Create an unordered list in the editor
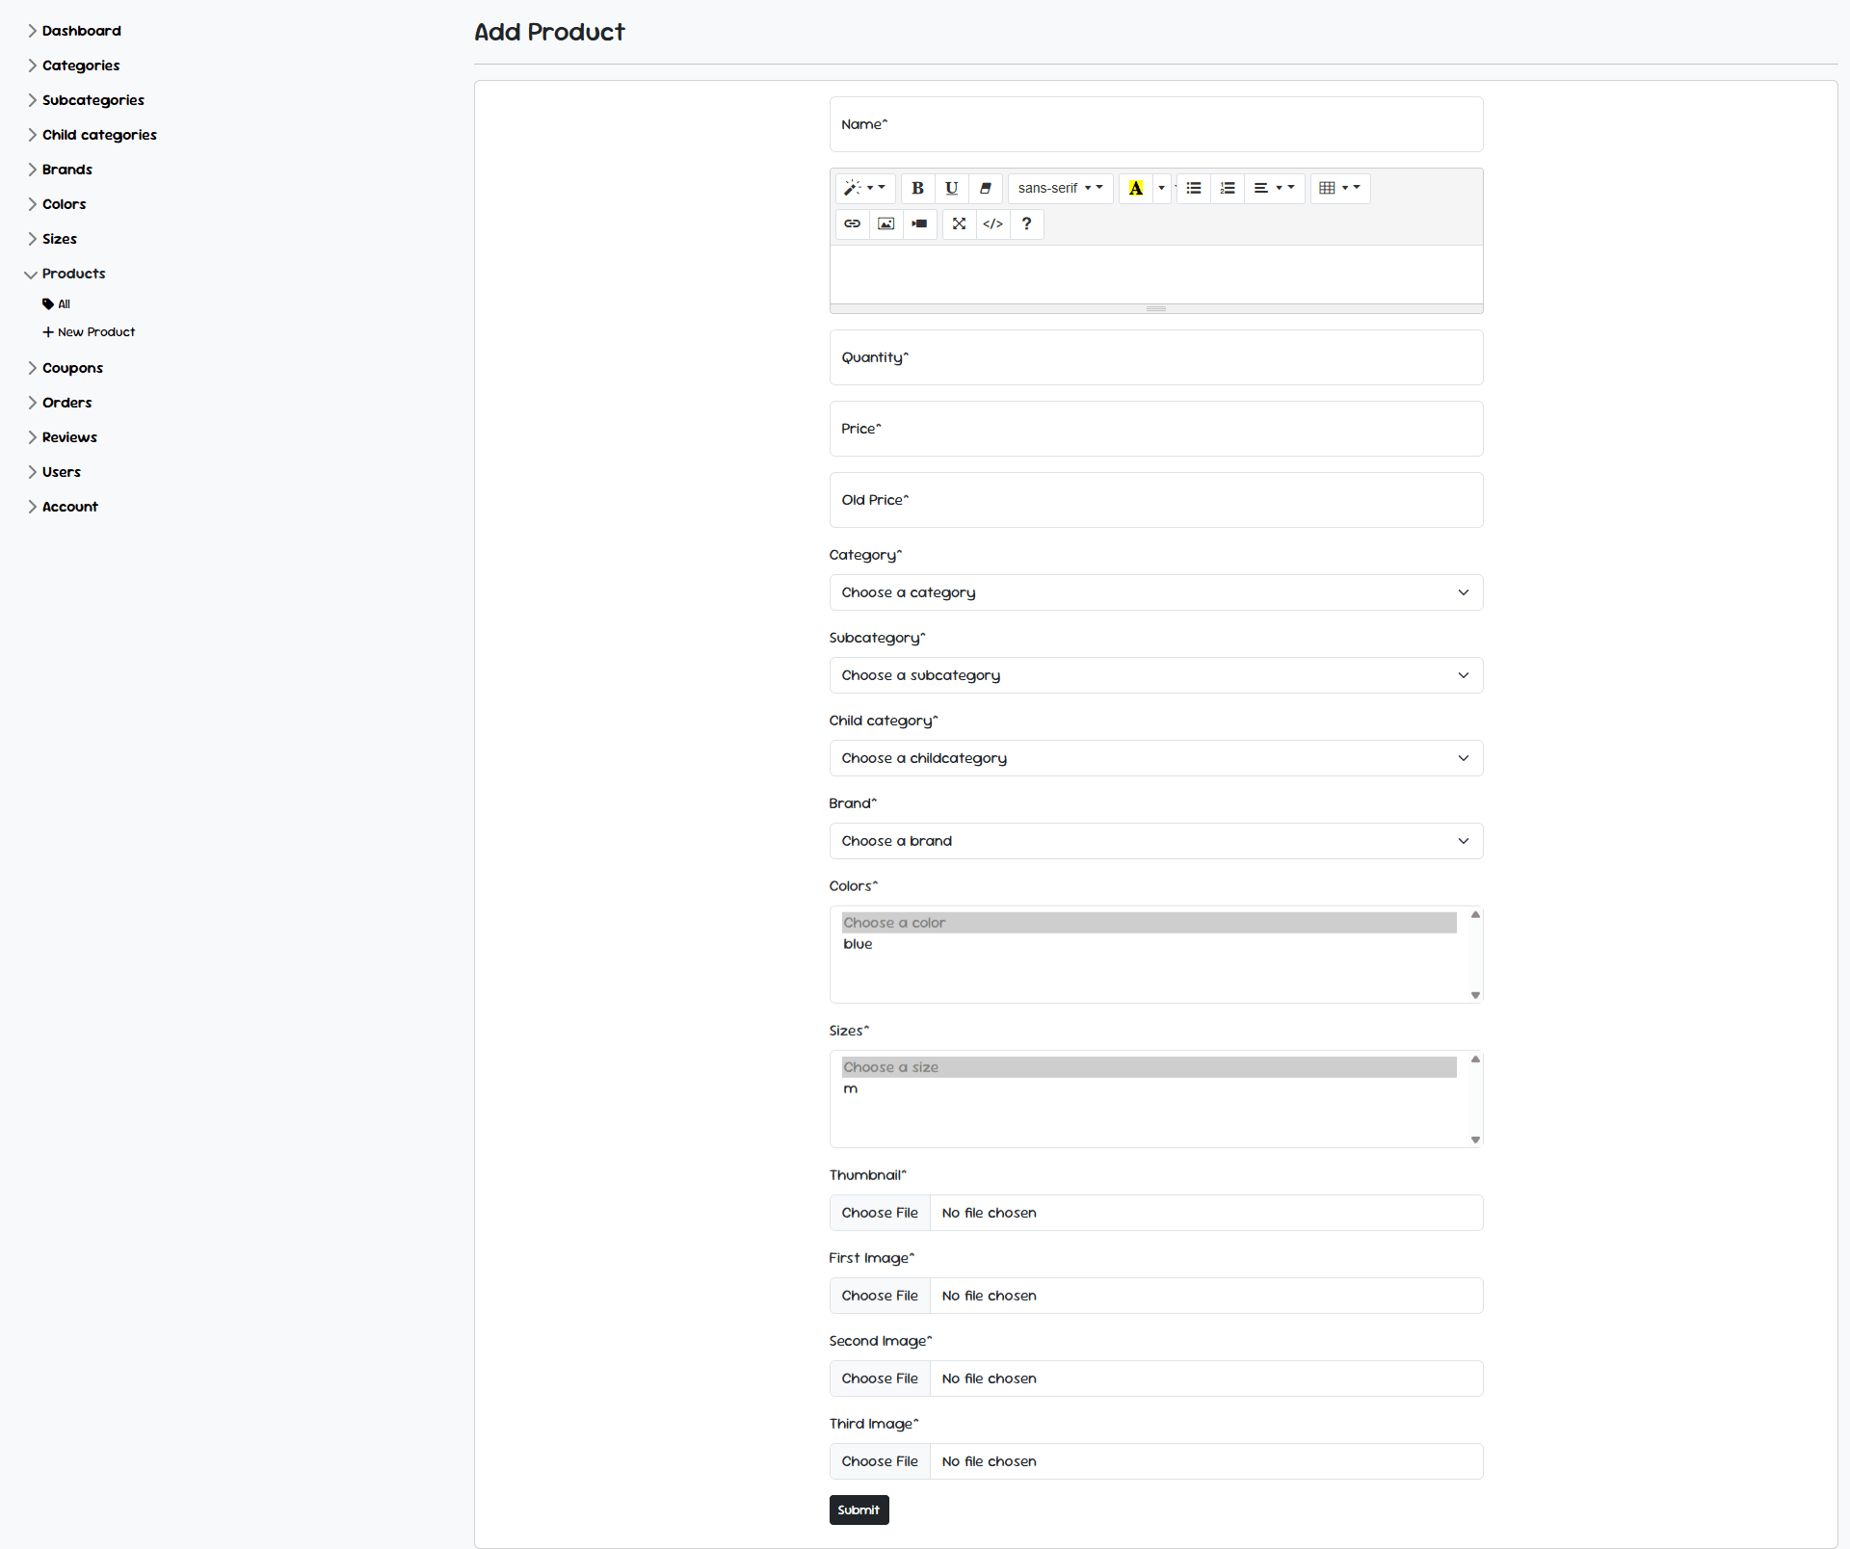The width and height of the screenshot is (1850, 1549). pos(1193,188)
